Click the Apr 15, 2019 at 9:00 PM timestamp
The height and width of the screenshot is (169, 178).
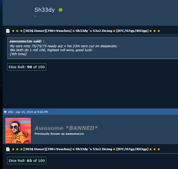coord(32,112)
